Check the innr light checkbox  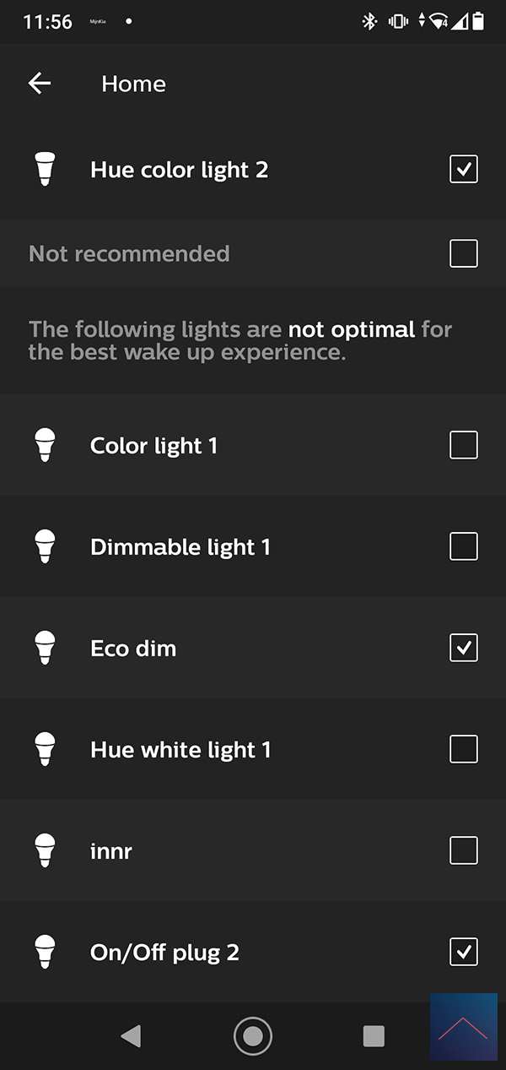coord(464,850)
